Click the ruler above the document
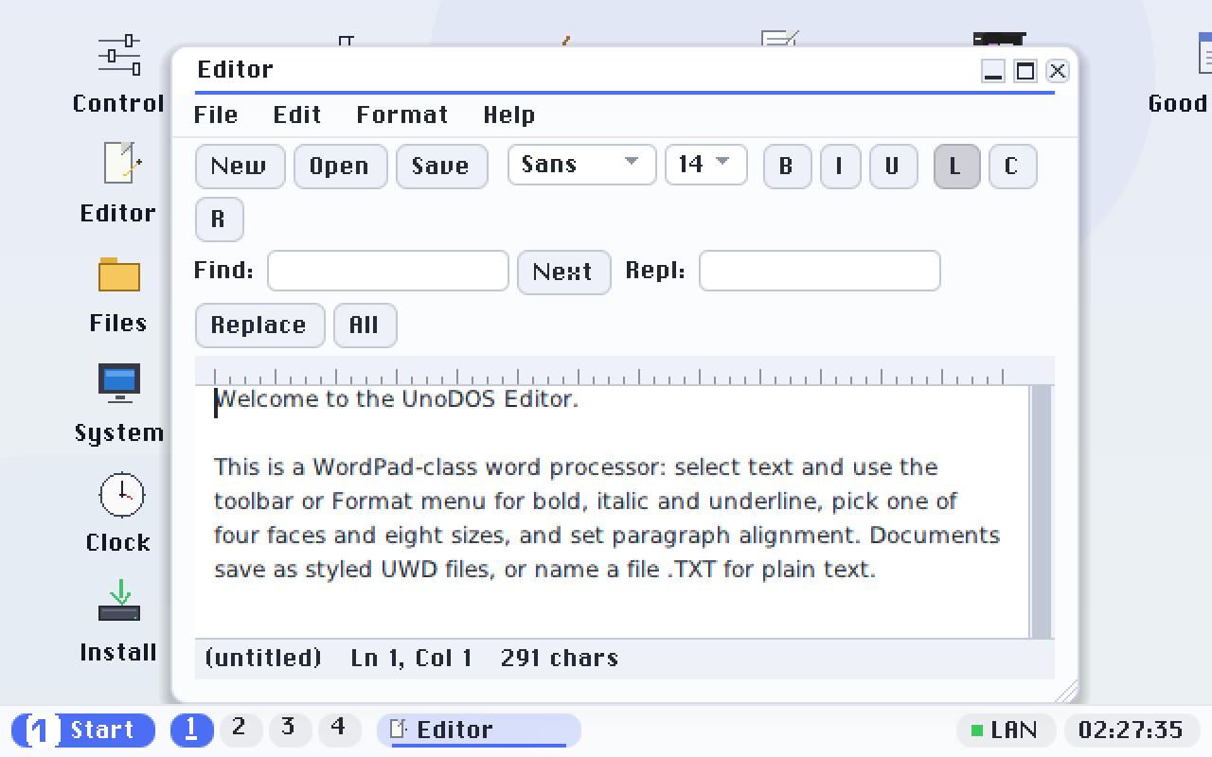The height and width of the screenshot is (757, 1212). pos(624,371)
